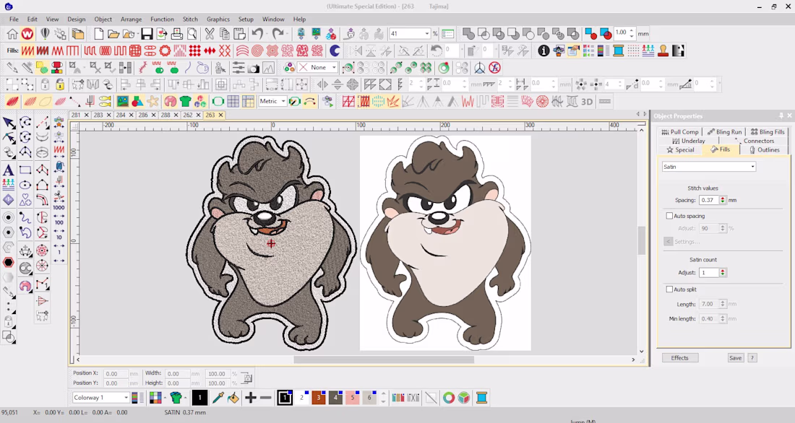This screenshot has width=795, height=423.
Task: Select the arrow selection tool in left toolbox
Action: [9, 123]
